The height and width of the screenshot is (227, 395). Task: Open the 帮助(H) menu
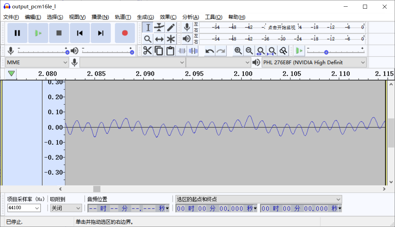click(237, 17)
